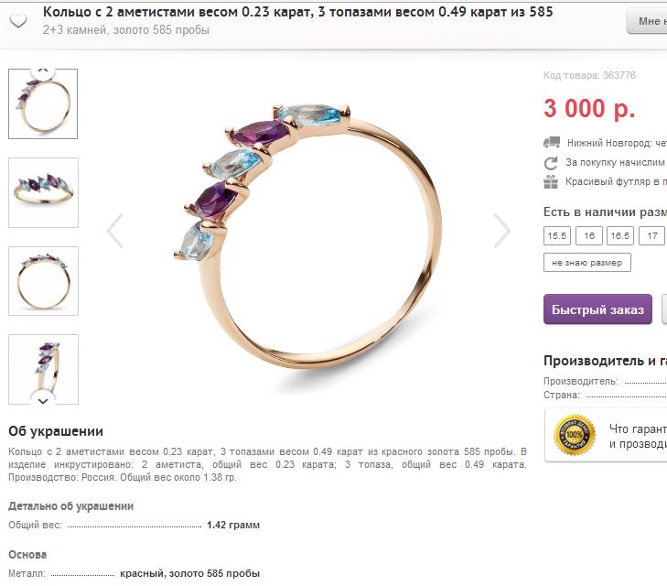
Task: Open the second thumbnail showing front view
Action: click(43, 192)
